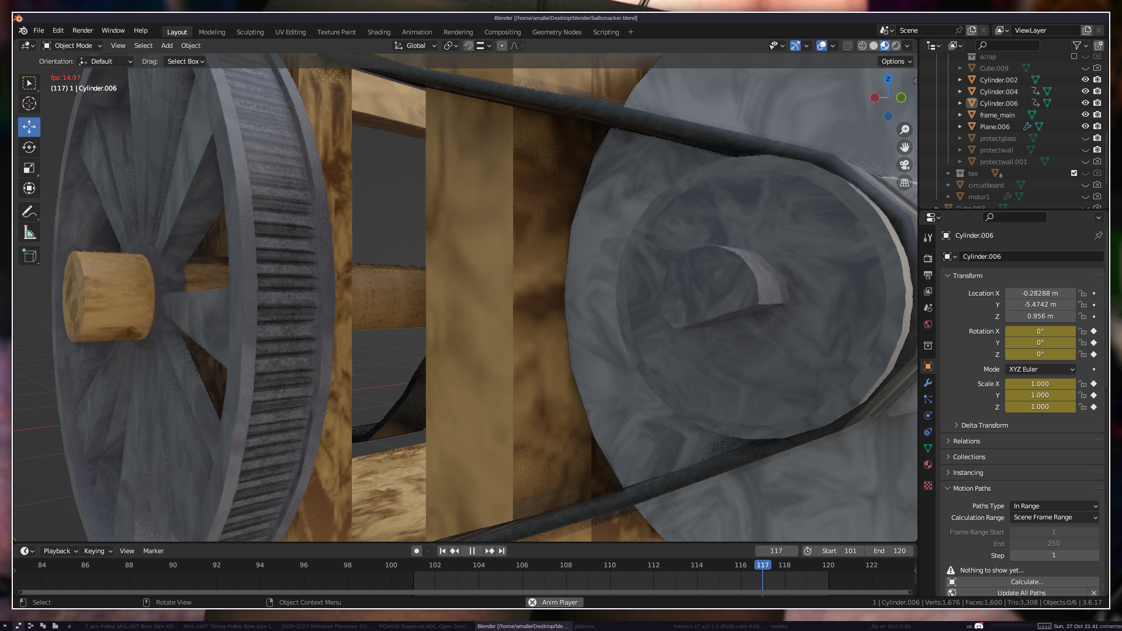Pause the animation playback

[x=472, y=551]
